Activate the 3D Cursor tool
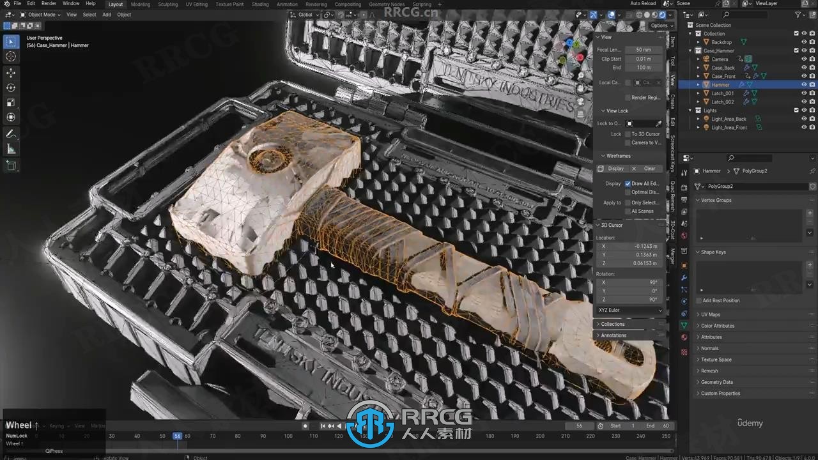This screenshot has width=818, height=460. (11, 57)
